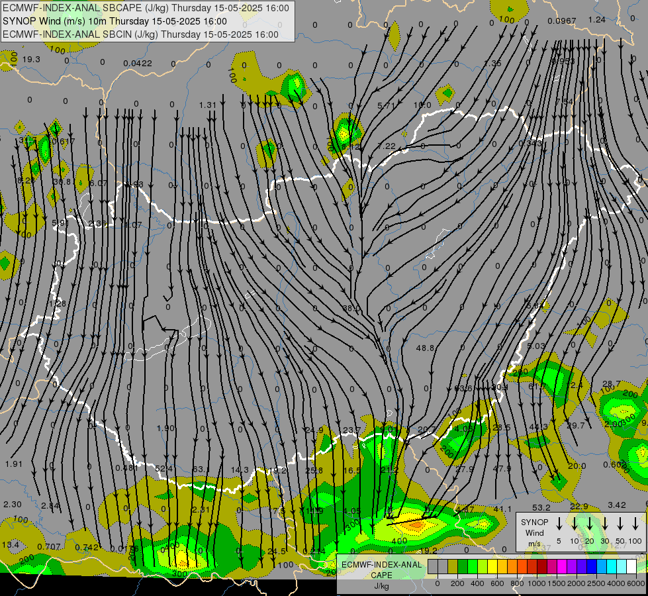Click the grid value '30.8' on the left side
648x596 pixels.
[62, 181]
